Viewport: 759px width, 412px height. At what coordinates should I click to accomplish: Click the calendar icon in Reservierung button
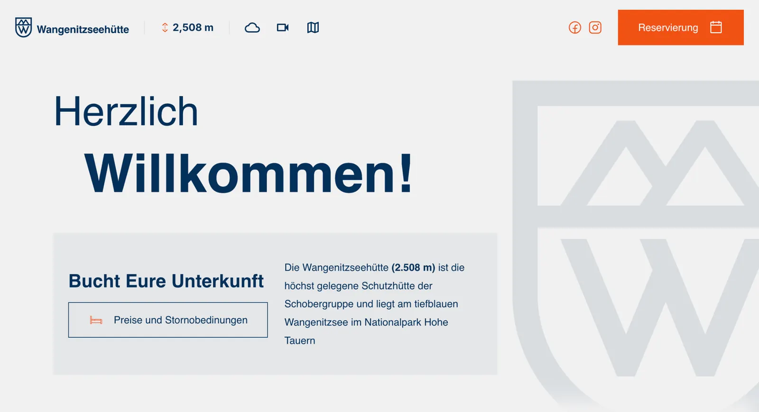(716, 27)
